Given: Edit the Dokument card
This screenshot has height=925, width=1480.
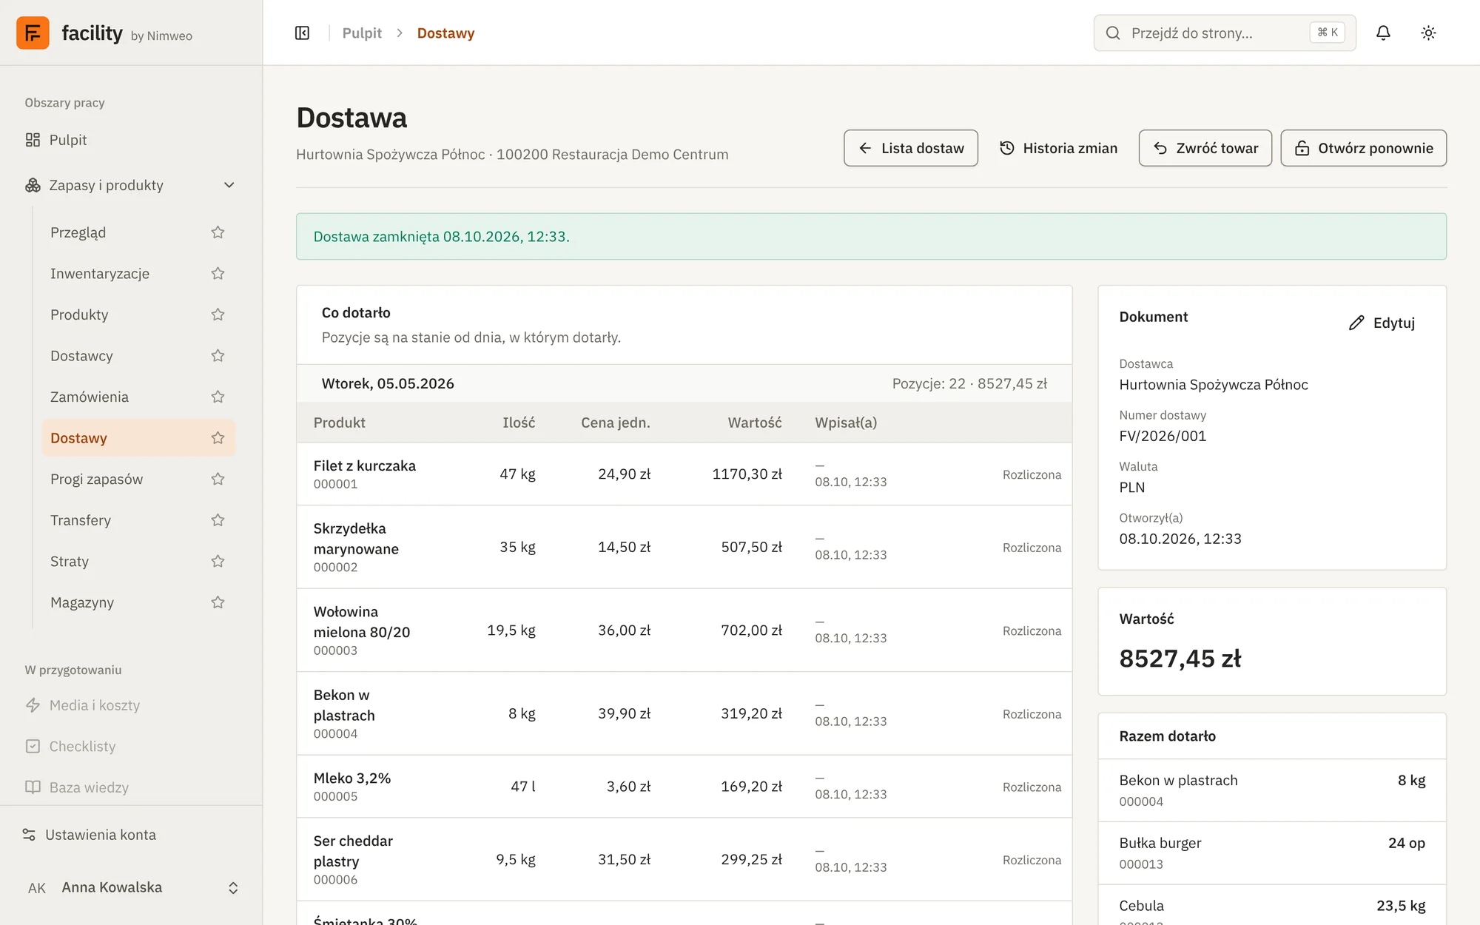Looking at the screenshot, I should (1382, 323).
